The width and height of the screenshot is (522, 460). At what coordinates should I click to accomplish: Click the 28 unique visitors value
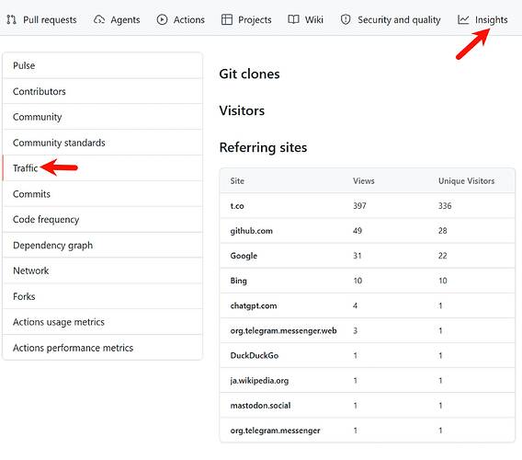[x=443, y=231]
